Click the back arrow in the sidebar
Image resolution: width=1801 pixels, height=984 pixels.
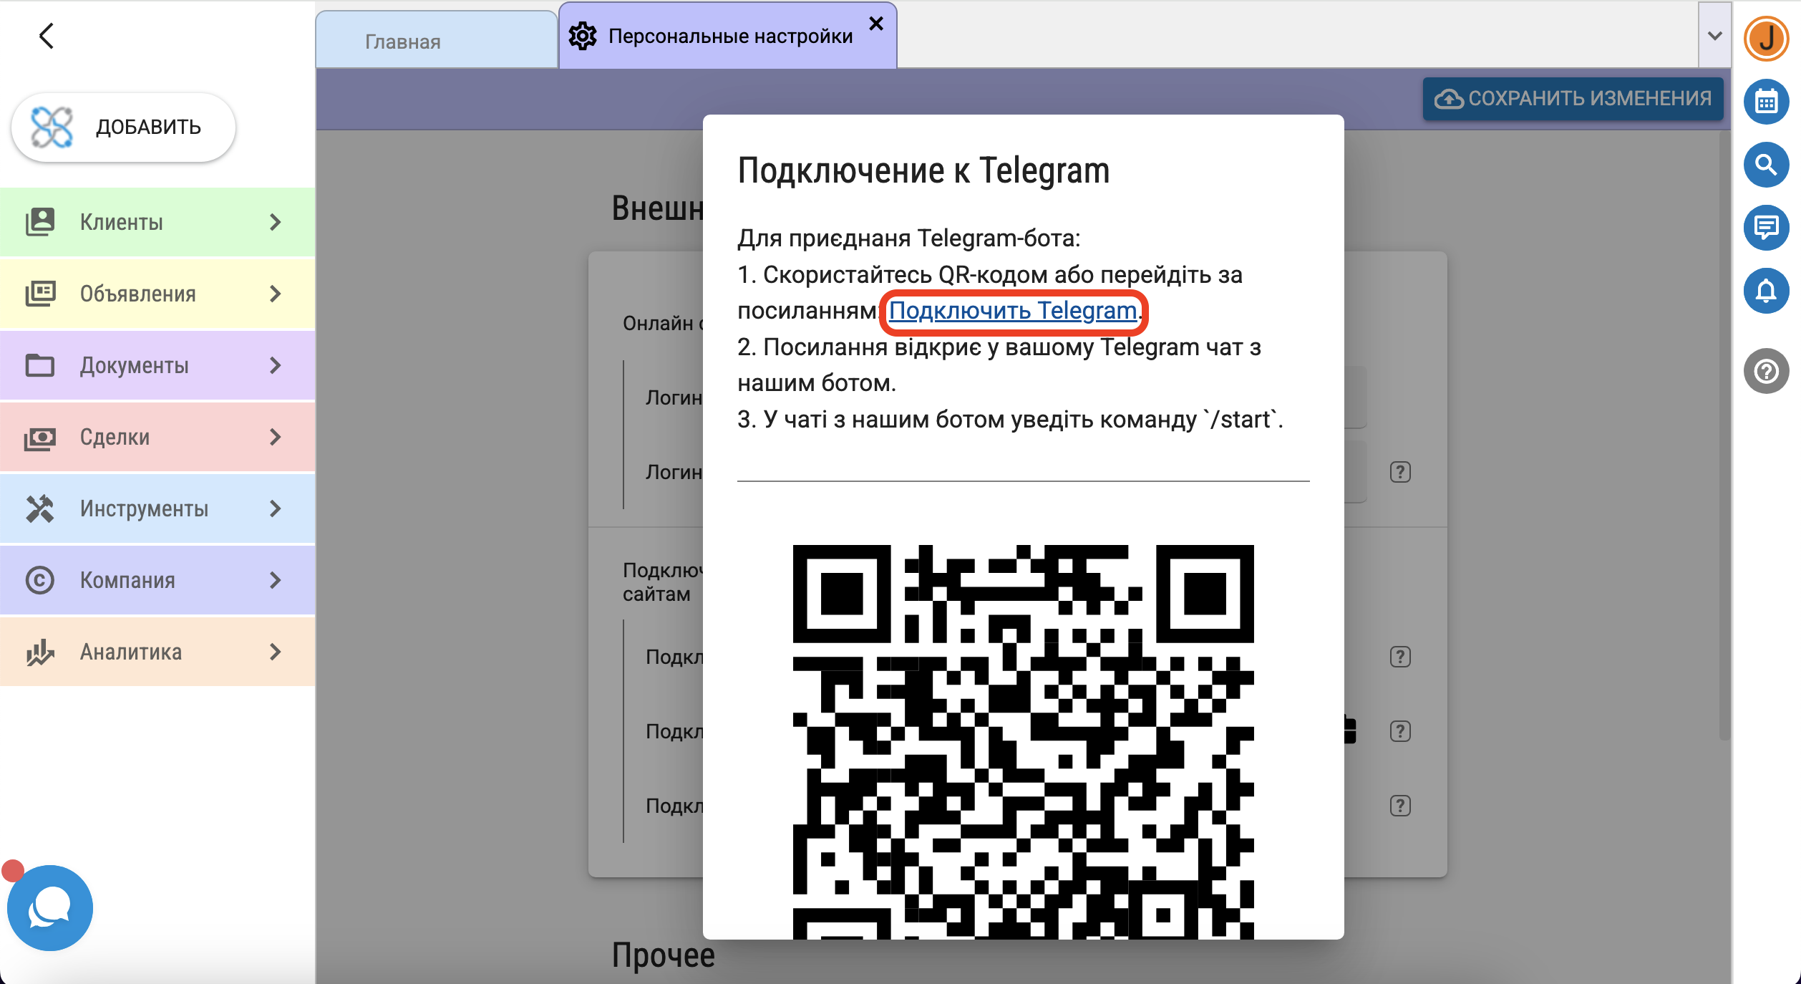pyautogui.click(x=47, y=36)
